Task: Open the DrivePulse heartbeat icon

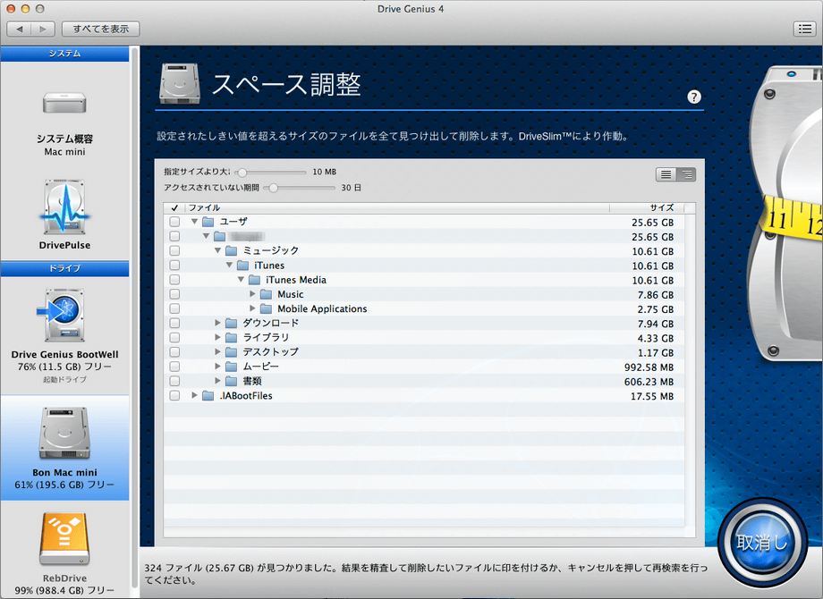Action: point(64,207)
